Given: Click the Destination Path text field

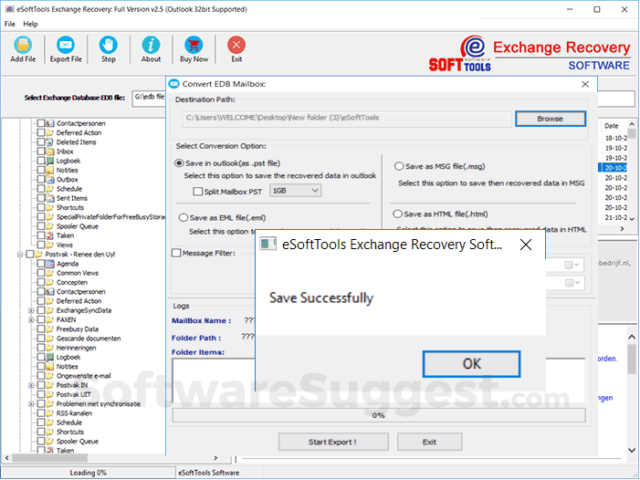Looking at the screenshot, I should tap(347, 118).
